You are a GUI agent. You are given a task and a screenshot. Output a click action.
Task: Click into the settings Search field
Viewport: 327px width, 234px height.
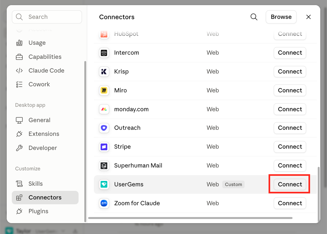pyautogui.click(x=47, y=17)
